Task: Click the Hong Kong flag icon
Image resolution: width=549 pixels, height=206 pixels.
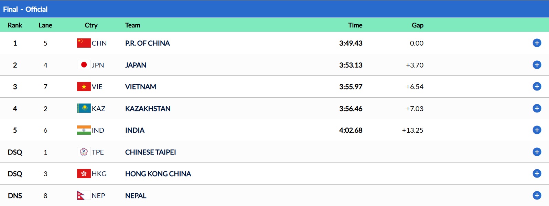Action: pyautogui.click(x=84, y=174)
